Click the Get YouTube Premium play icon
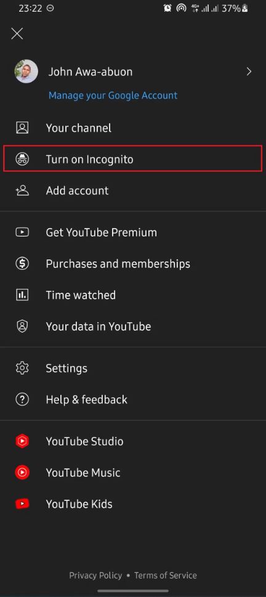 pos(22,232)
